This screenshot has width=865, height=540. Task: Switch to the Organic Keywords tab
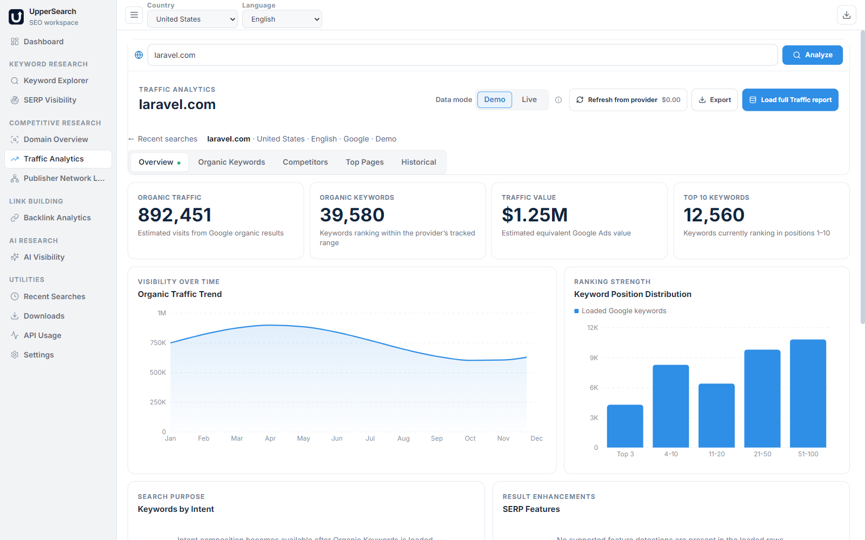tap(231, 162)
